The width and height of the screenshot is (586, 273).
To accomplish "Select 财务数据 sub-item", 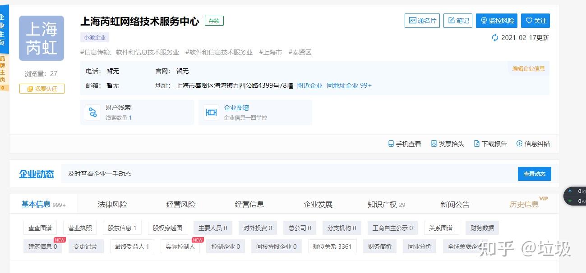I will 482,228.
